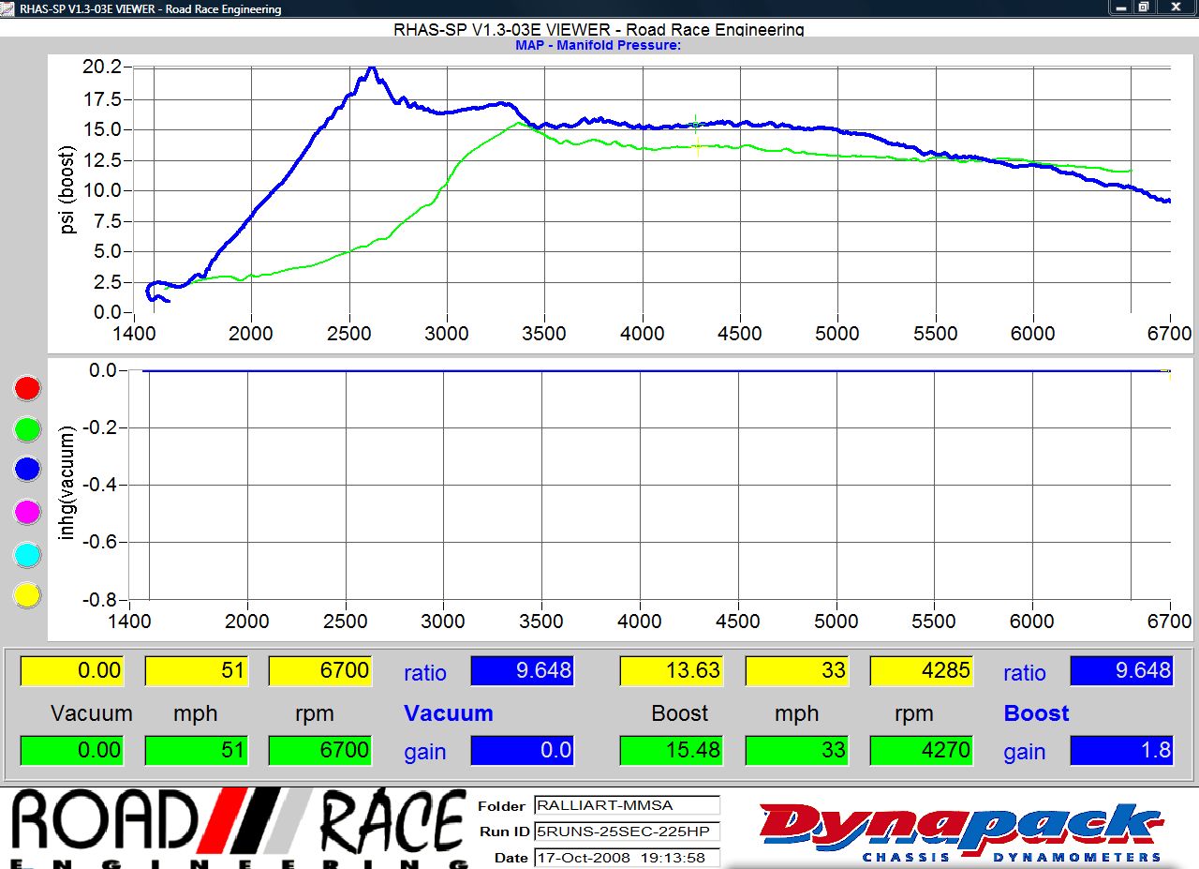The width and height of the screenshot is (1199, 869).
Task: Toggle the green run color circle
Action: point(27,429)
